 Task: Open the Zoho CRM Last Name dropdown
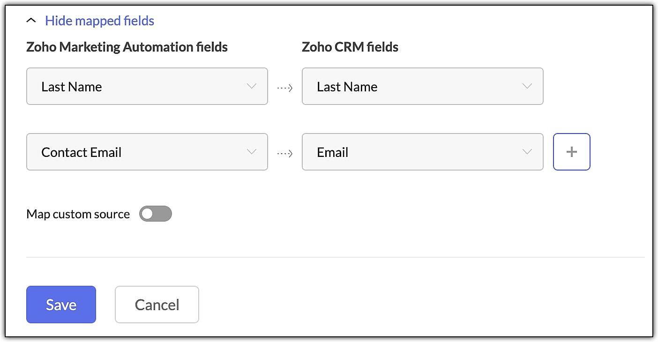click(423, 86)
